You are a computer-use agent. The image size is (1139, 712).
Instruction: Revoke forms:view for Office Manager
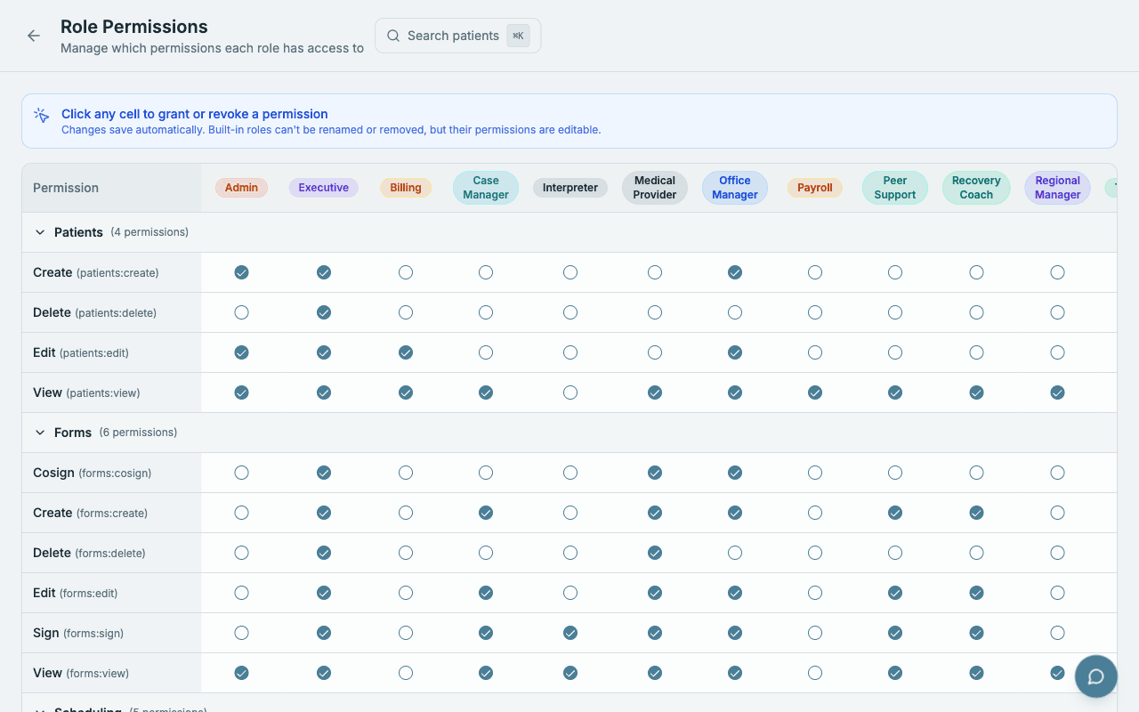[x=735, y=673]
